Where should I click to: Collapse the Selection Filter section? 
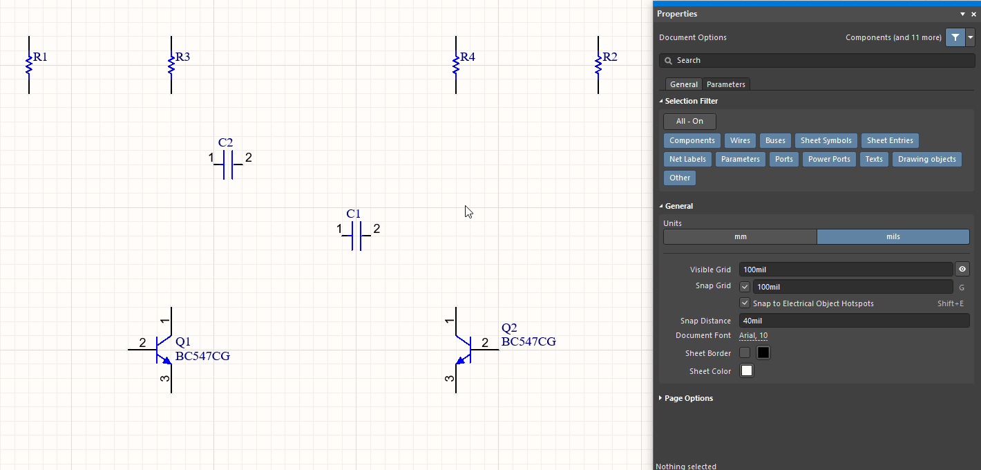[x=691, y=101]
